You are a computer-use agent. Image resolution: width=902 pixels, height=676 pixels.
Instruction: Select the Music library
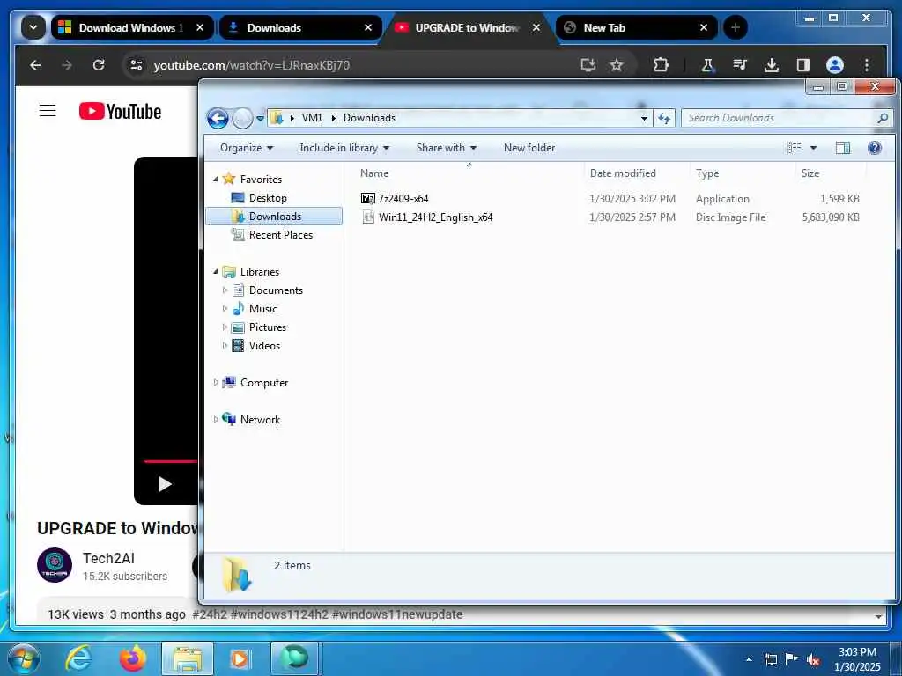pos(262,309)
